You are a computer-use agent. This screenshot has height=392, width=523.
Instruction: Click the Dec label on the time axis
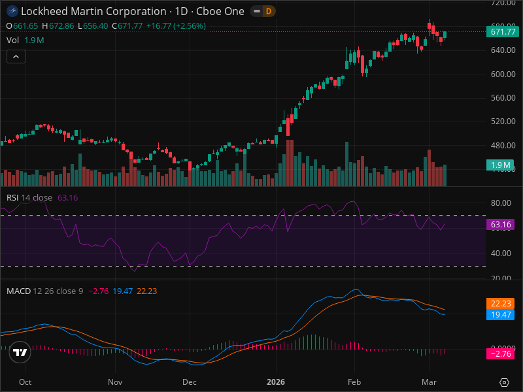tap(190, 382)
